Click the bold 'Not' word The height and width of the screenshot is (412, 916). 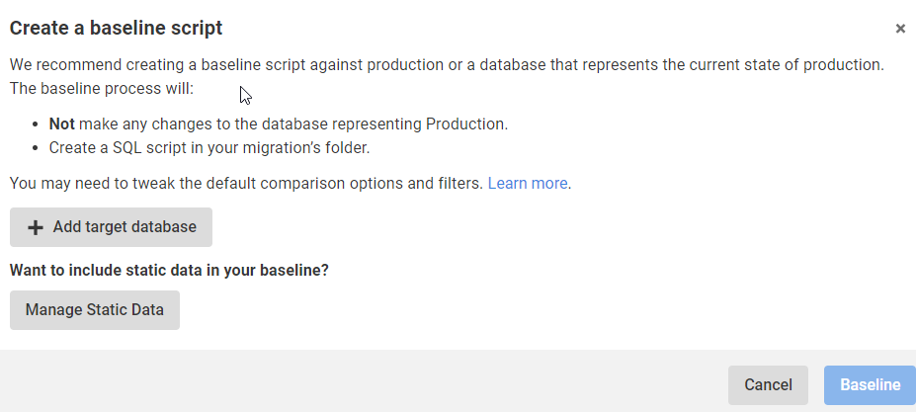(62, 124)
